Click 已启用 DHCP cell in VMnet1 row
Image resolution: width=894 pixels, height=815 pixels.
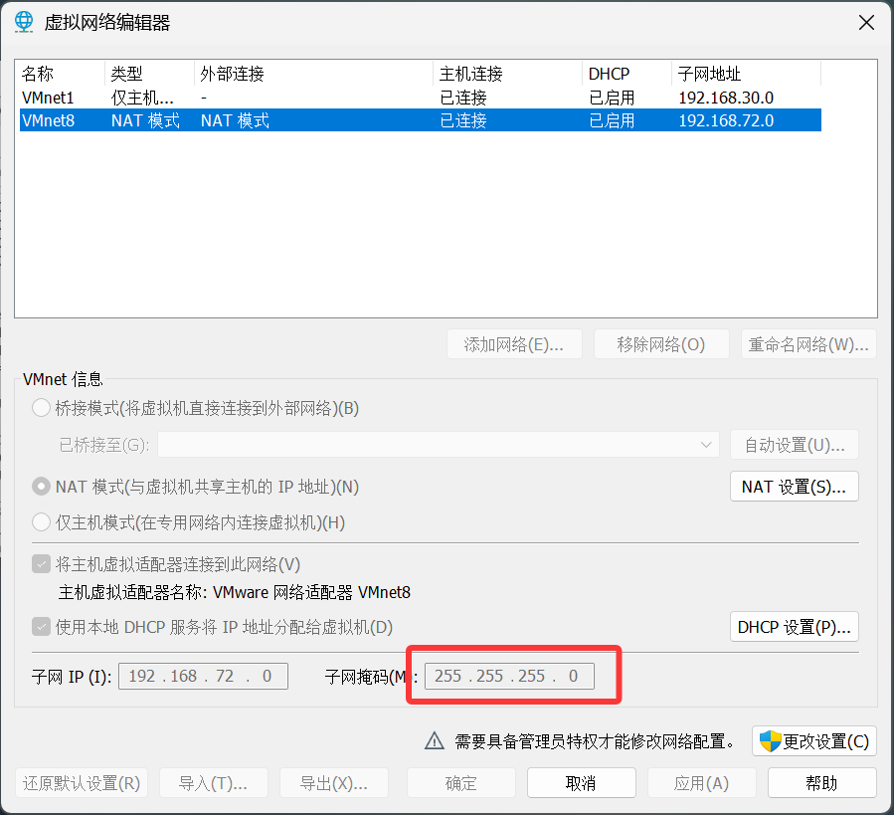pyautogui.click(x=612, y=99)
